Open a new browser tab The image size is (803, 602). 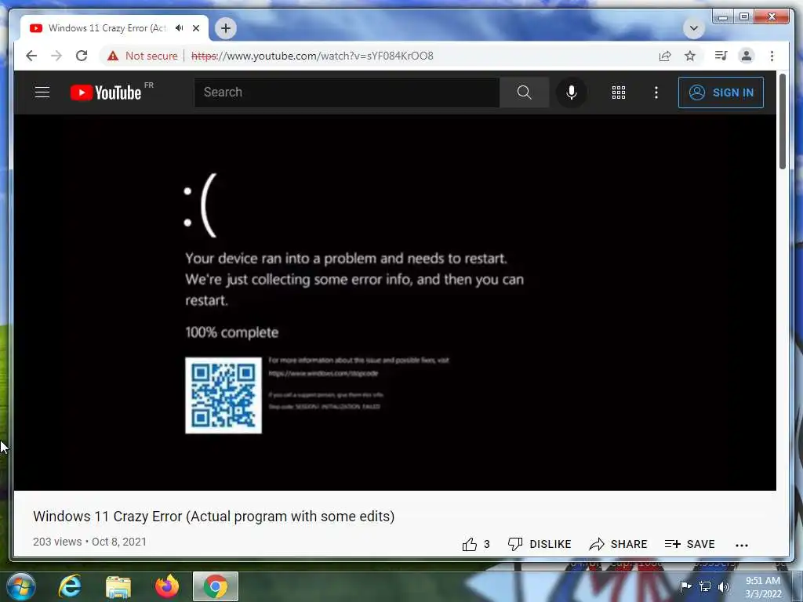[226, 28]
